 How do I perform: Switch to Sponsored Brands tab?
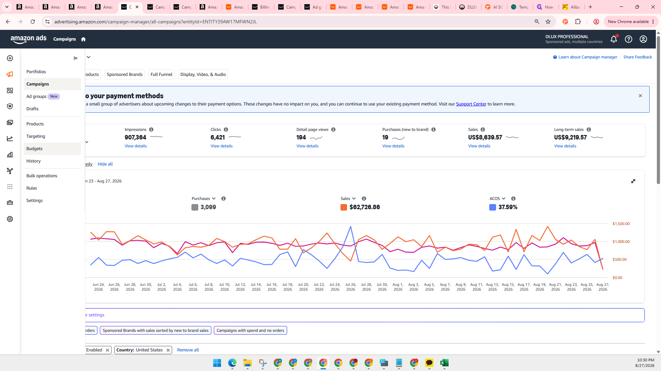tap(125, 75)
